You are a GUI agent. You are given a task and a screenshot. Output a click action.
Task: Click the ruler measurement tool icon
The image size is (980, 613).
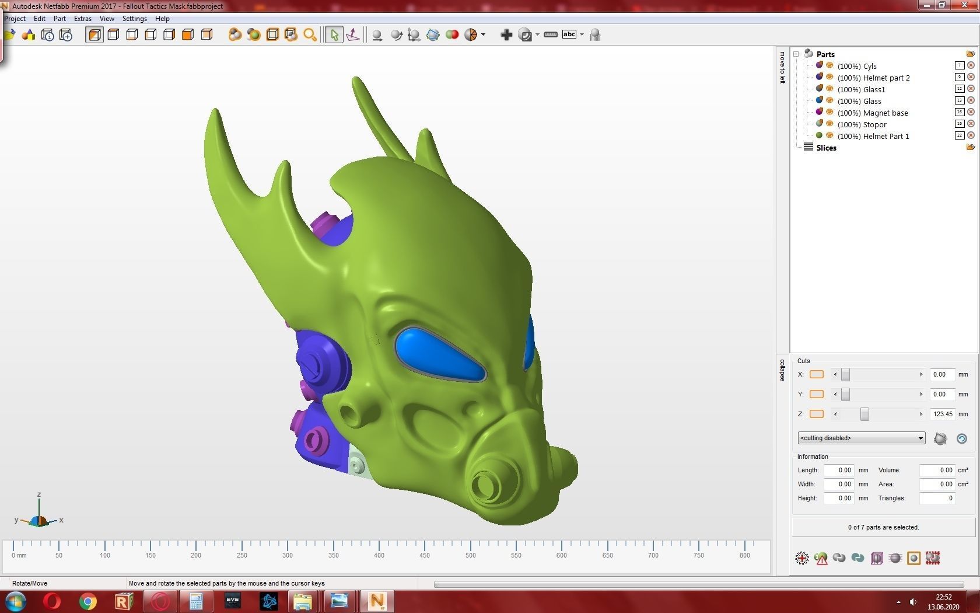[x=551, y=35]
